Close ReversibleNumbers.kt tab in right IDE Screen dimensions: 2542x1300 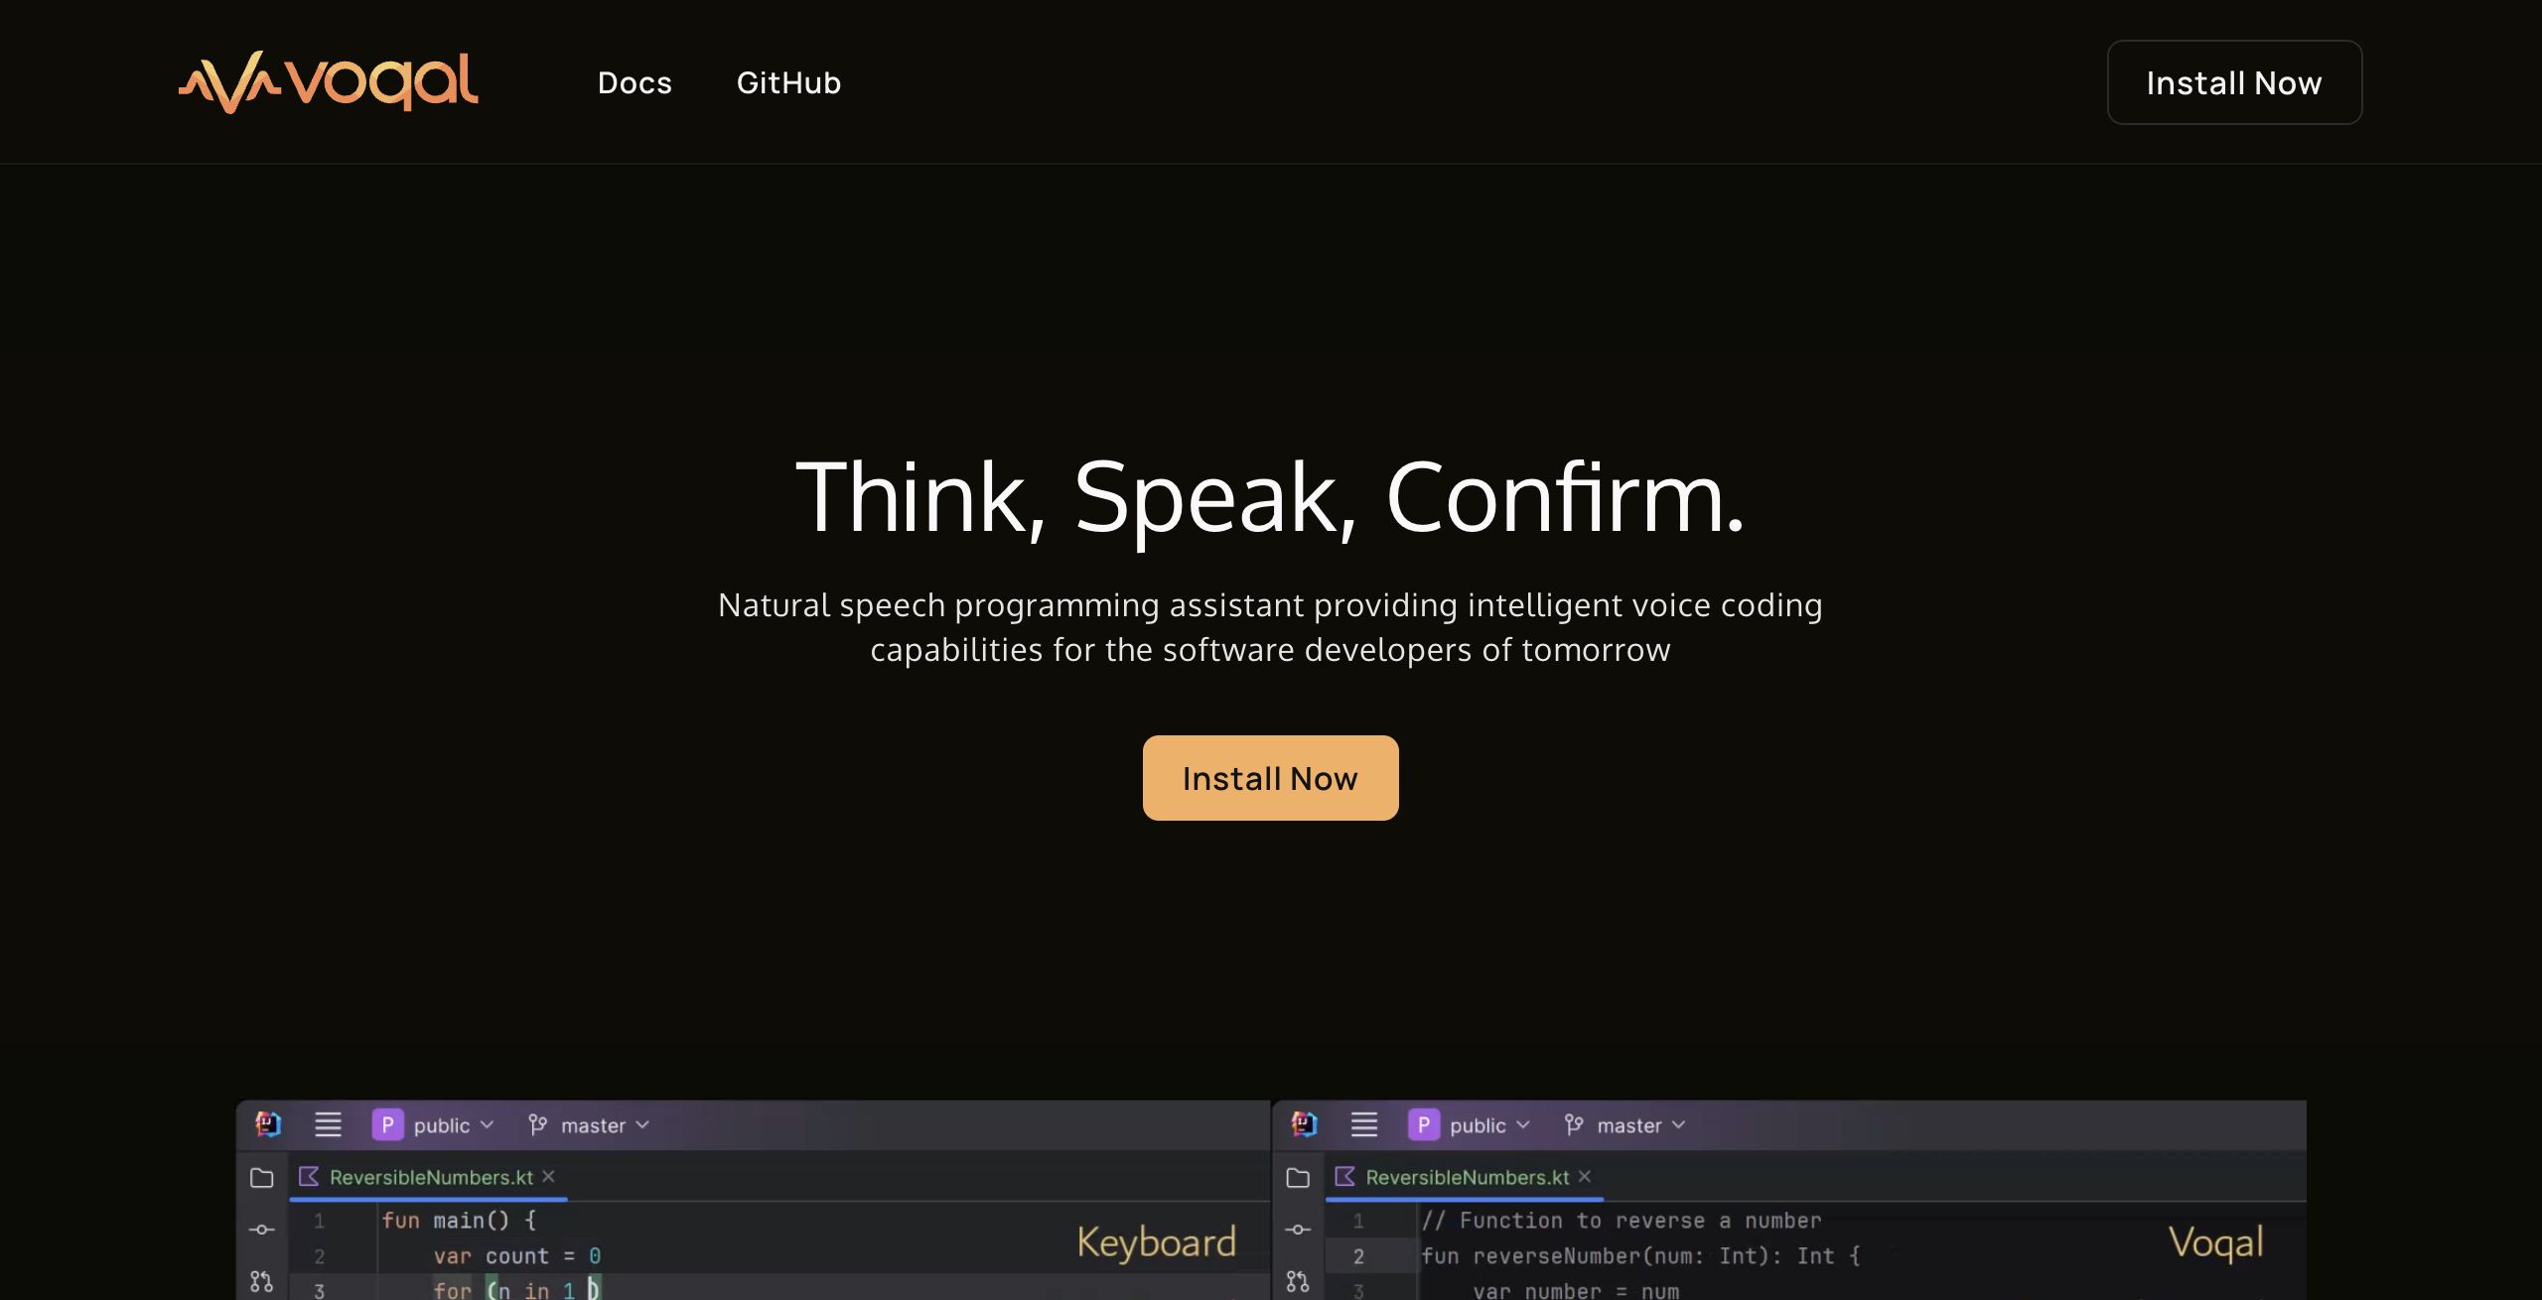[1585, 1176]
